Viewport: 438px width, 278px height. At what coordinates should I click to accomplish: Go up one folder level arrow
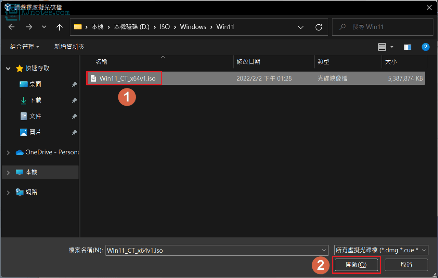[60, 27]
